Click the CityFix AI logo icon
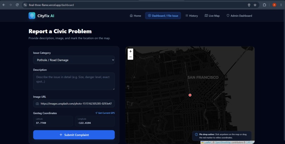285x144 pixels. [32, 16]
